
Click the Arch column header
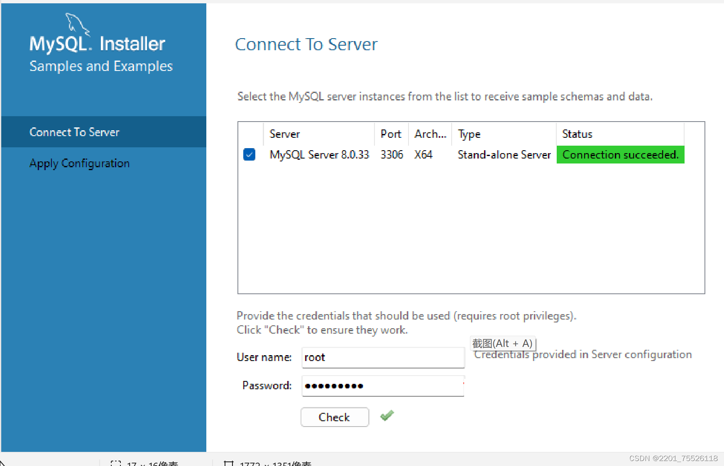click(430, 134)
